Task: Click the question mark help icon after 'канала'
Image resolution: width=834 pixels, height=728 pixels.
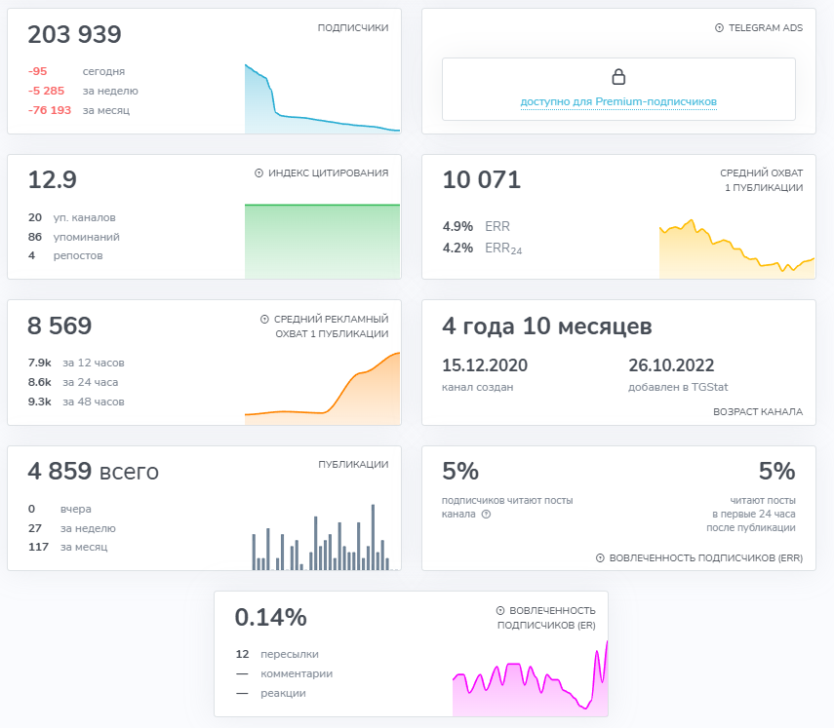Action: 486,515
